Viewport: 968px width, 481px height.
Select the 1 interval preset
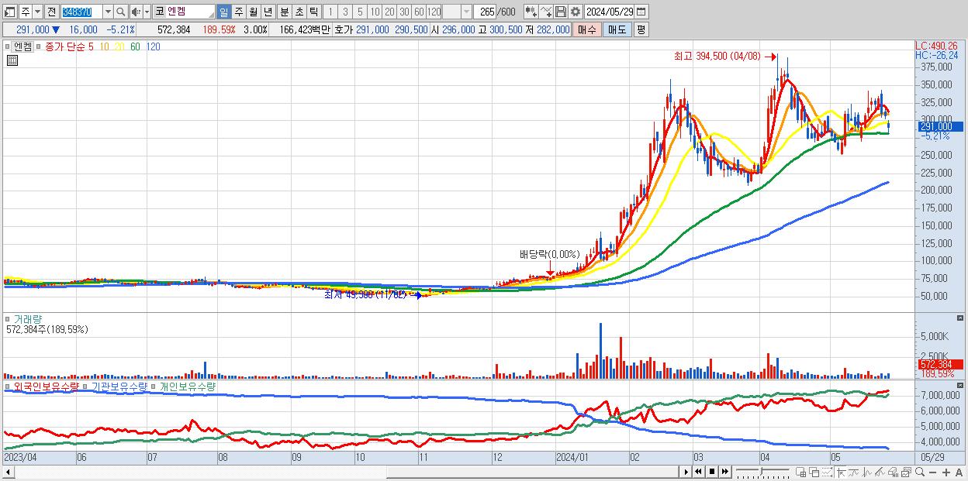tap(330, 12)
